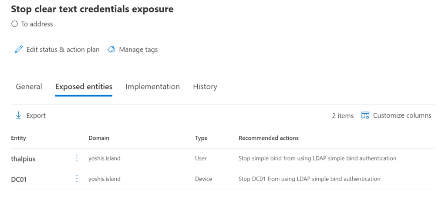Click the Customize columns table icon

(365, 115)
